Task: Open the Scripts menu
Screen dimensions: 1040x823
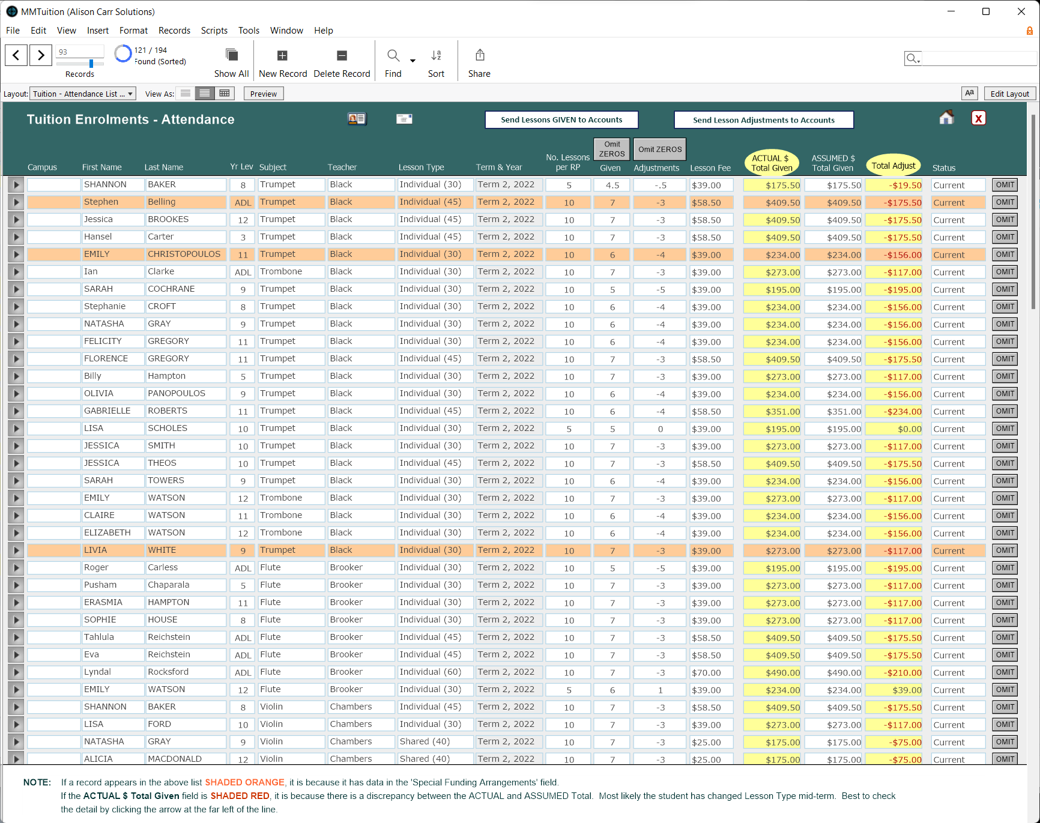Action: coord(214,31)
